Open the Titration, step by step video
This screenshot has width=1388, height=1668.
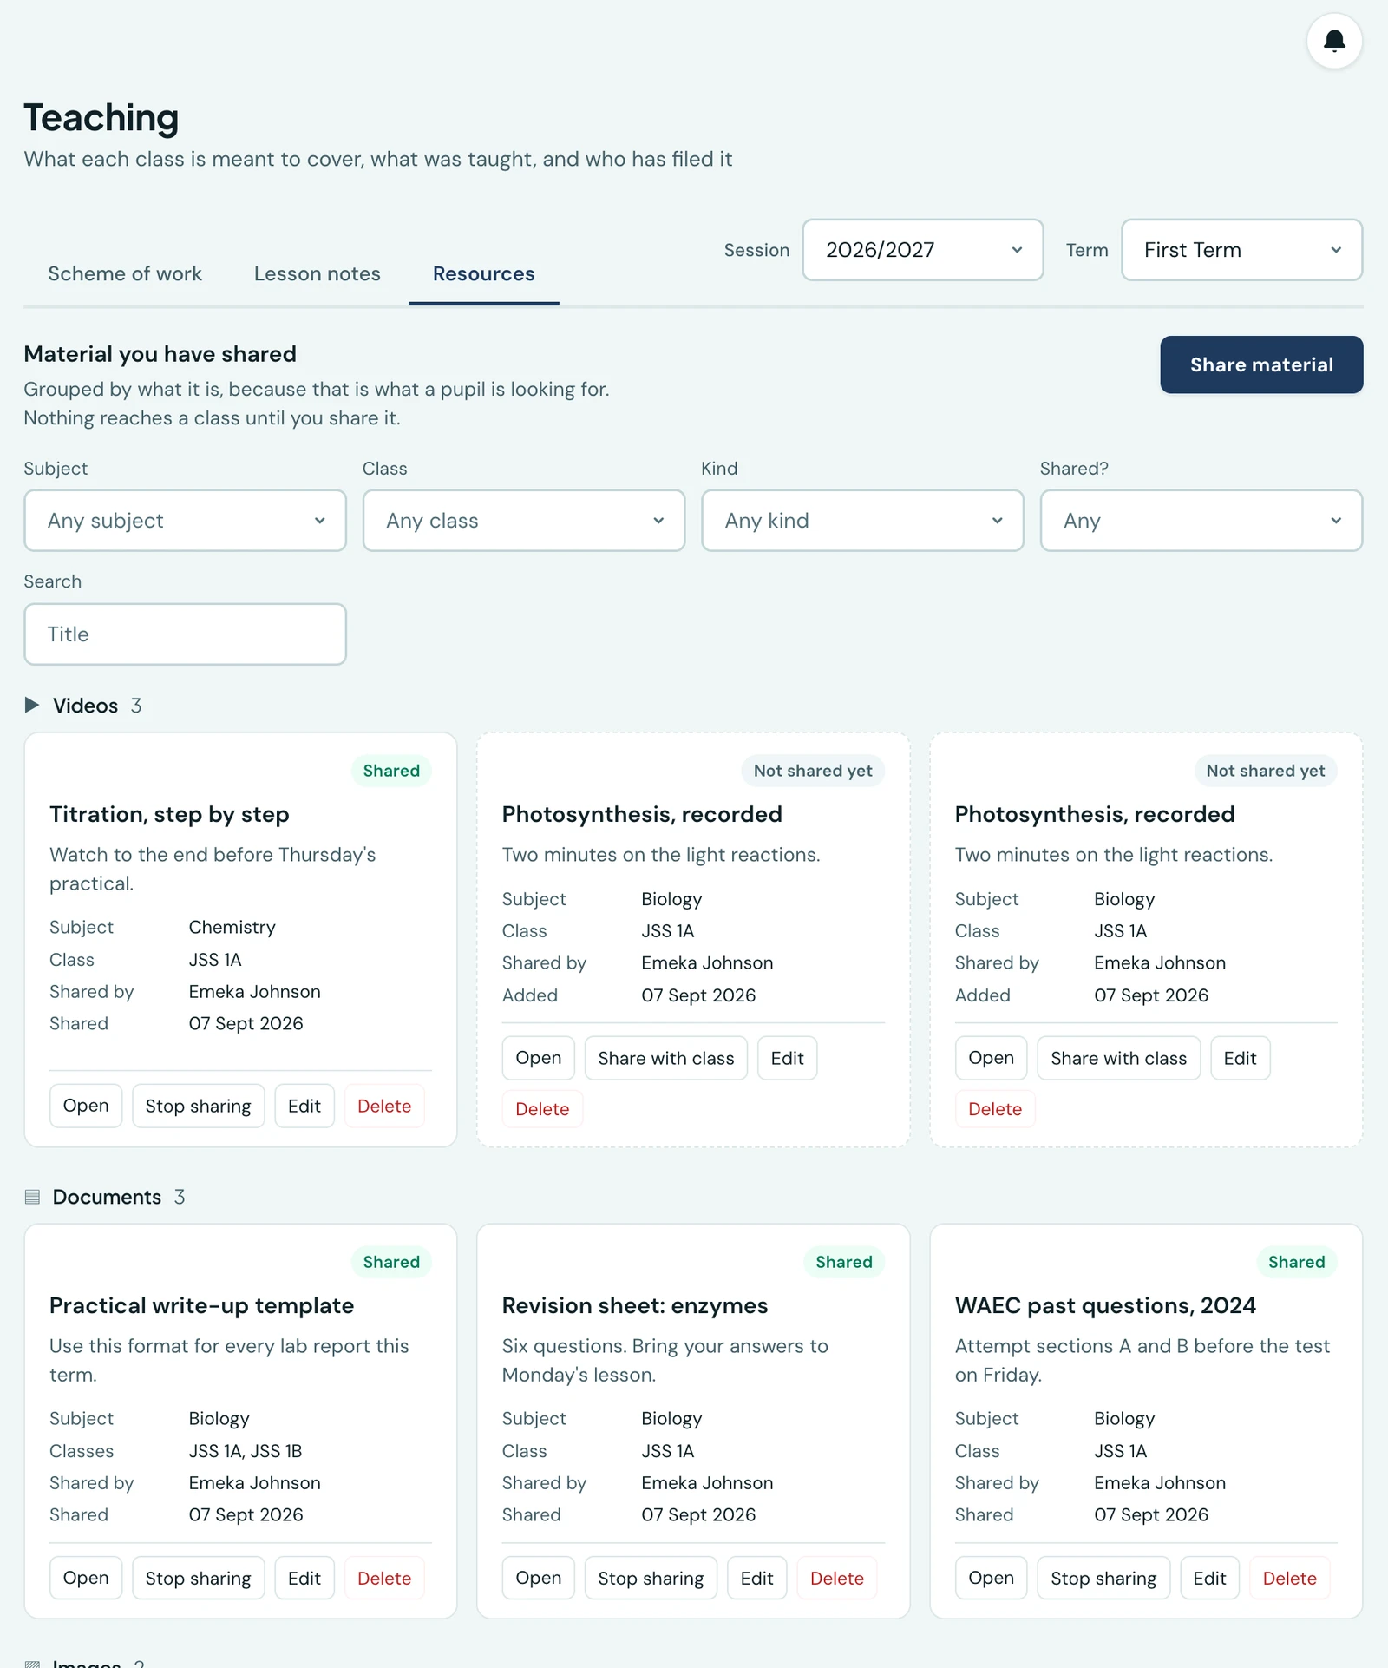pyautogui.click(x=86, y=1106)
